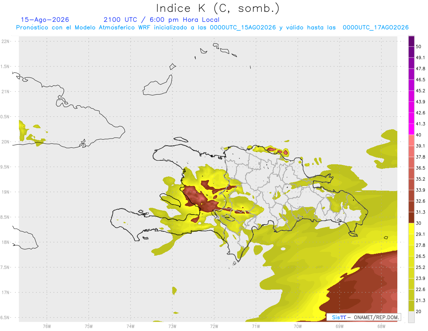Click the 'Indice K (C, somb.)' map title
The image size is (428, 331).
218,8
